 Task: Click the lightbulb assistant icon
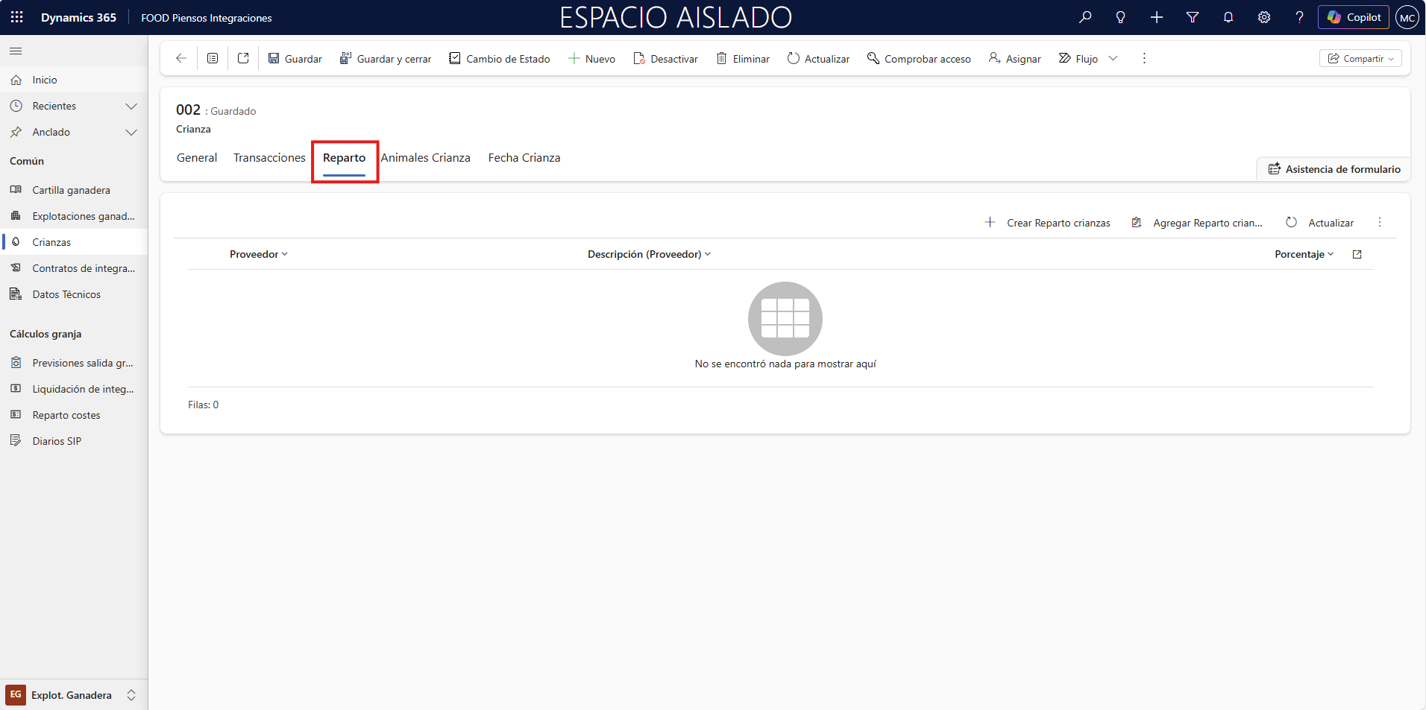pyautogui.click(x=1120, y=17)
